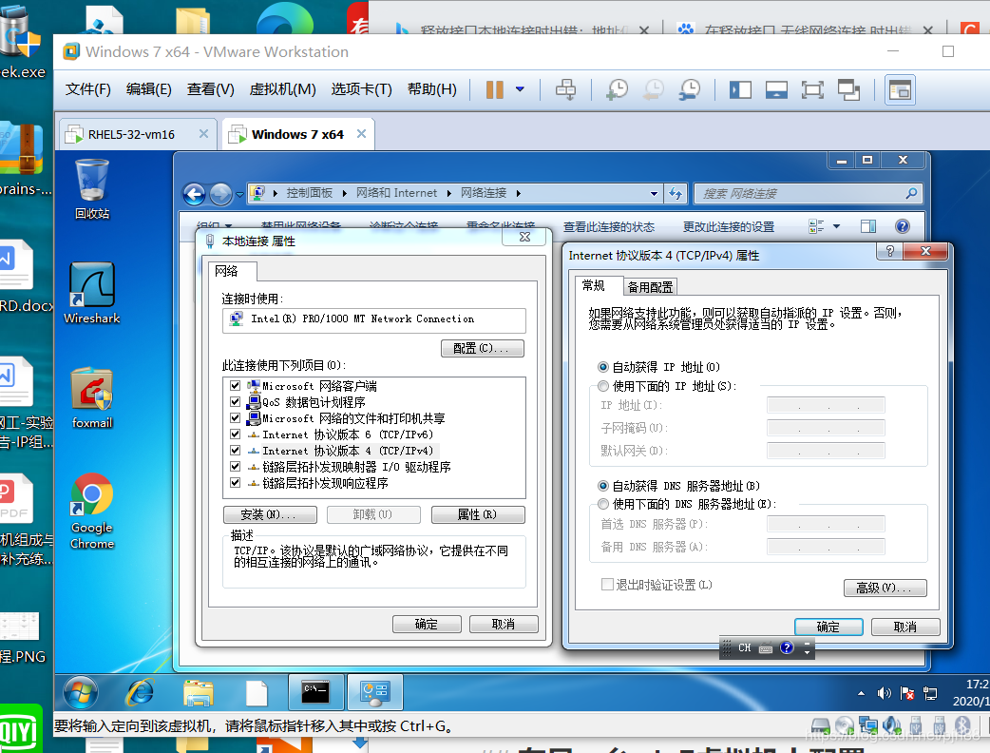Screen dimensions: 990x753
Task: Pause the virtual machine
Action: 494,89
